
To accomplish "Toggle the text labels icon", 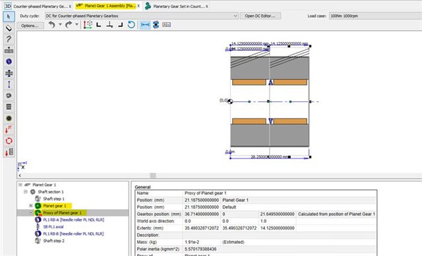I will click(167, 25).
